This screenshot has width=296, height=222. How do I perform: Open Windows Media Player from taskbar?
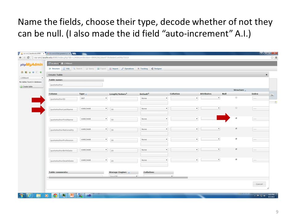(x=47, y=195)
